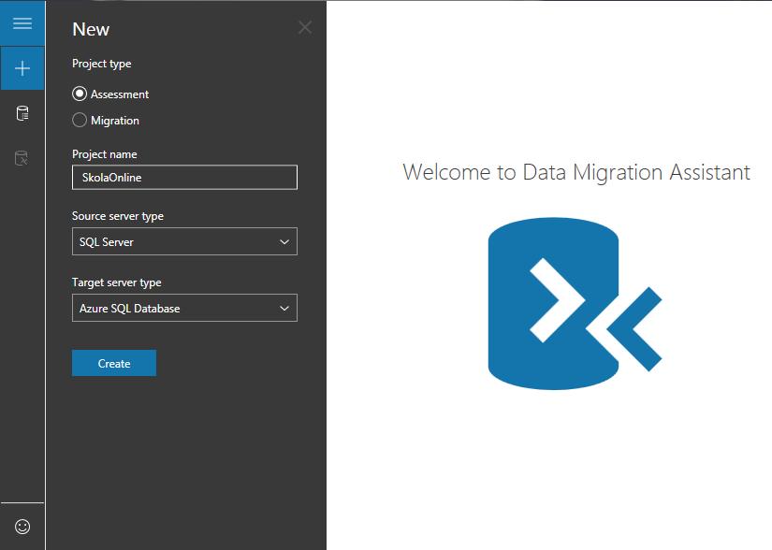Click the Data Migration Assistant logo
Image resolution: width=772 pixels, height=550 pixels.
[575, 304]
